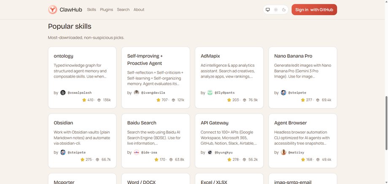The height and width of the screenshot is (184, 388).
Task: Click the ivangdavila avatar icon
Action: point(136,92)
